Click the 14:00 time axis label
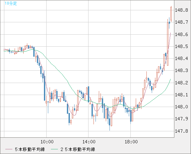The width and height of the screenshot is (191, 154). [89, 142]
